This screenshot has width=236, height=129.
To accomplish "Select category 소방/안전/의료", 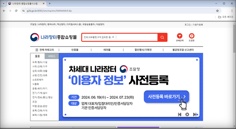I will (40, 75).
